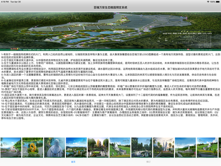Select the stone bridge over stream thumbnail
Image resolution: width=221 pixels, height=166 pixels.
coord(142,148)
